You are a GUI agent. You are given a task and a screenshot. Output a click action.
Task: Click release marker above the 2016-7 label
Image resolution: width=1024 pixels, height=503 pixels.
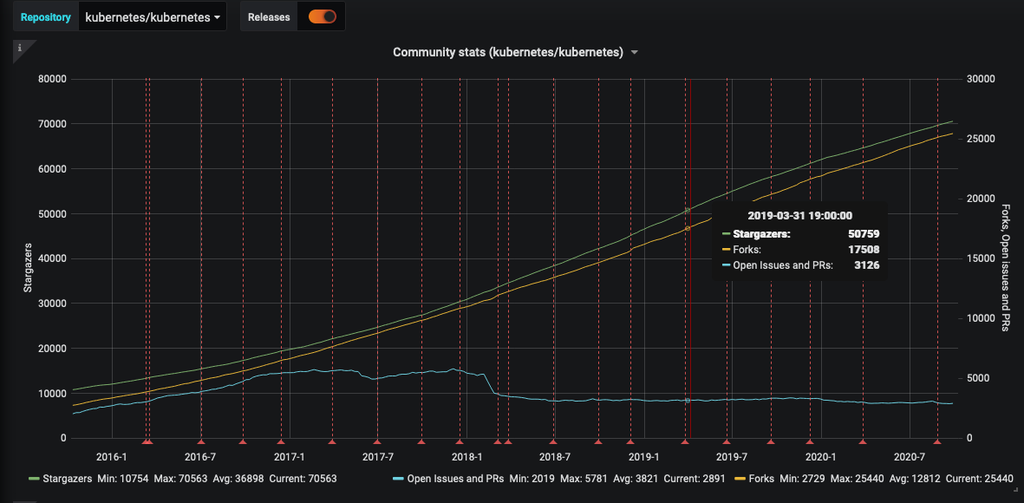201,442
